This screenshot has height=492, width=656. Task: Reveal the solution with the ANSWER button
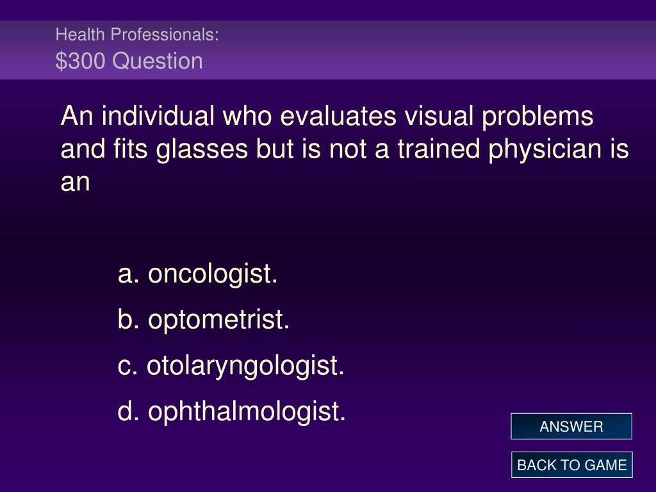pyautogui.click(x=571, y=426)
